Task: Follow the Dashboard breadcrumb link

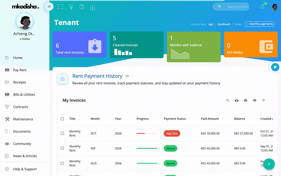Action: click(224, 24)
